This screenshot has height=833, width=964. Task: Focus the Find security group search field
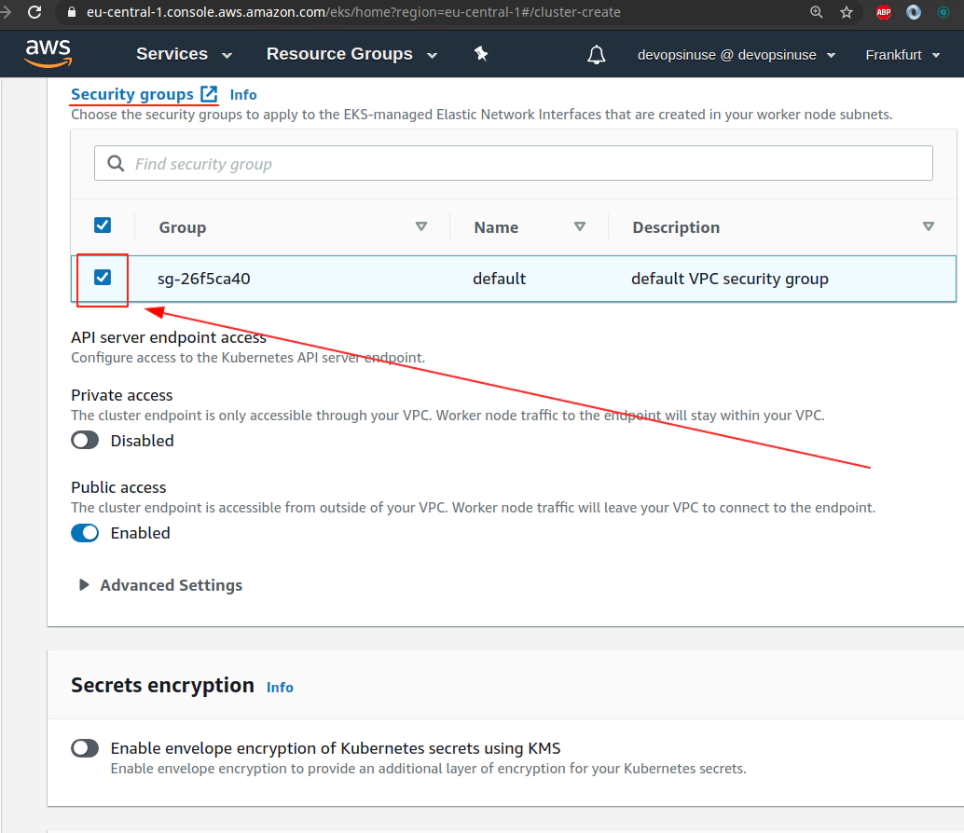pos(514,163)
